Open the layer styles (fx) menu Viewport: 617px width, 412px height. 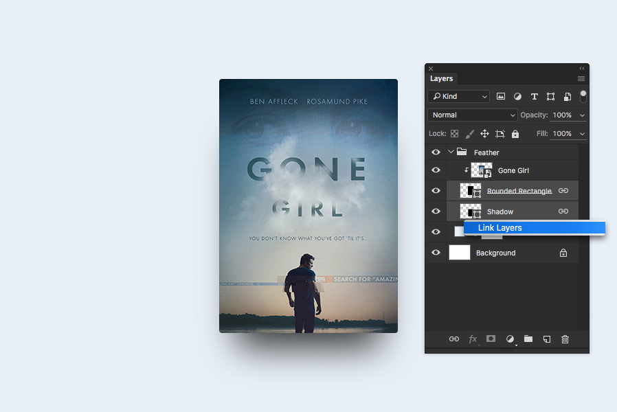tap(473, 339)
